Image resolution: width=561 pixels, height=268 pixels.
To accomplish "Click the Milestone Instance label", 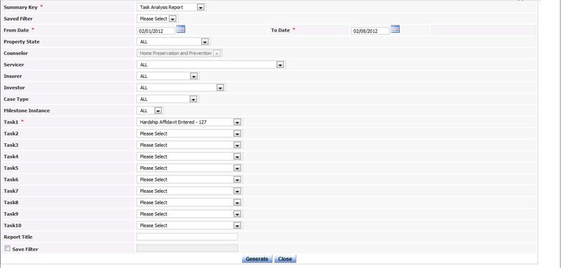I will click(x=27, y=111).
